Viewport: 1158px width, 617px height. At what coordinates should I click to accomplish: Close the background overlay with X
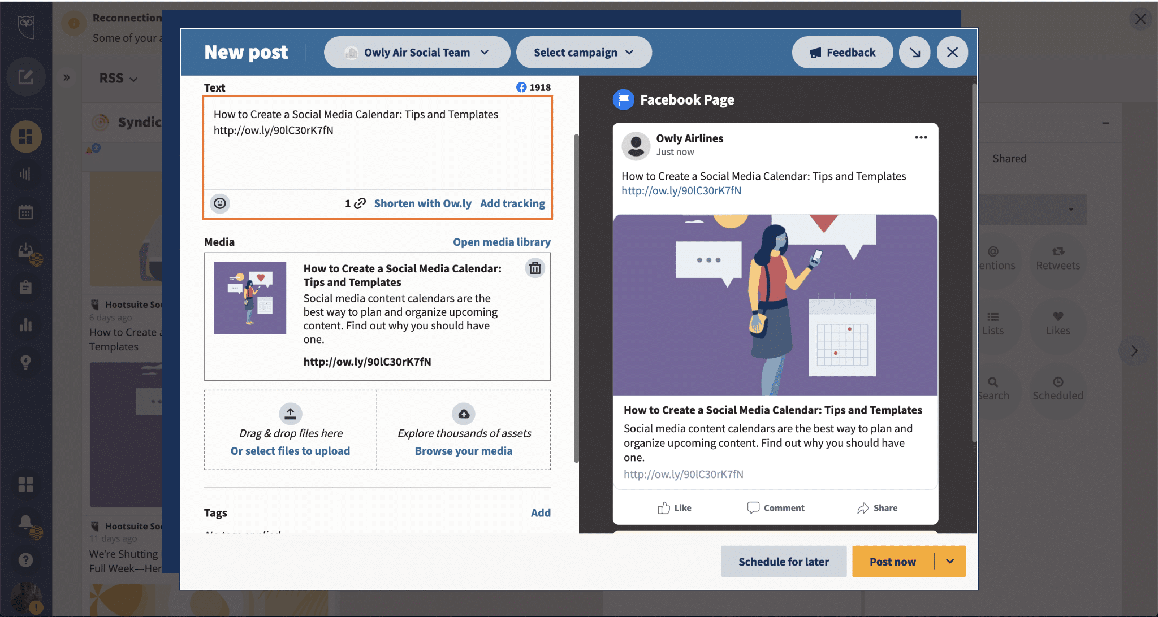click(x=1140, y=19)
